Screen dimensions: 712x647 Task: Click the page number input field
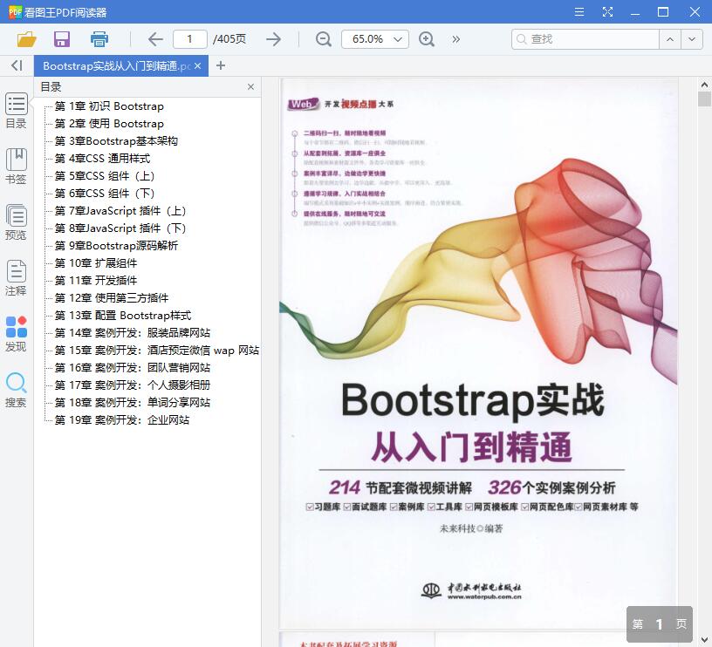[193, 39]
